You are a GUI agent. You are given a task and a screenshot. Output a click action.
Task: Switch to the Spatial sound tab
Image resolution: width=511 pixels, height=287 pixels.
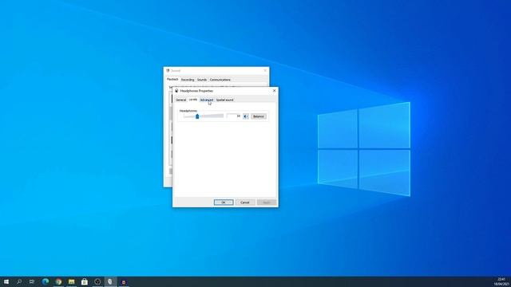(x=225, y=100)
